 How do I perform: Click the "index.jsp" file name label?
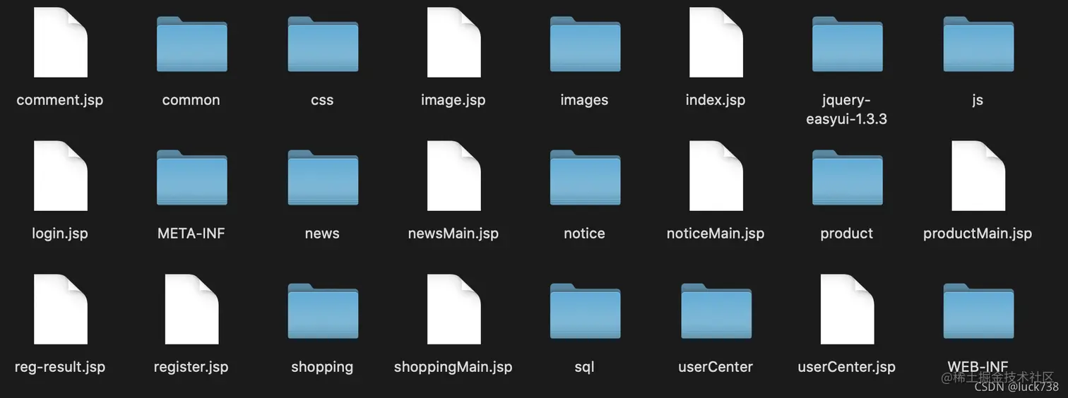click(716, 100)
